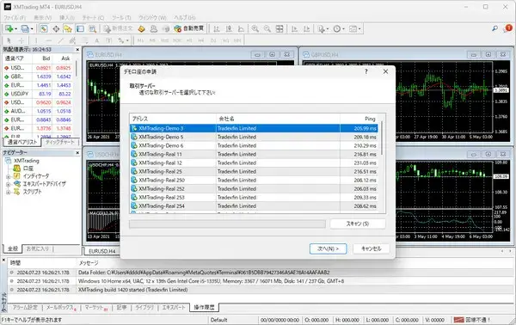The image size is (516, 325).
Task: Click the New Order toolbar button
Action: pos(118,29)
